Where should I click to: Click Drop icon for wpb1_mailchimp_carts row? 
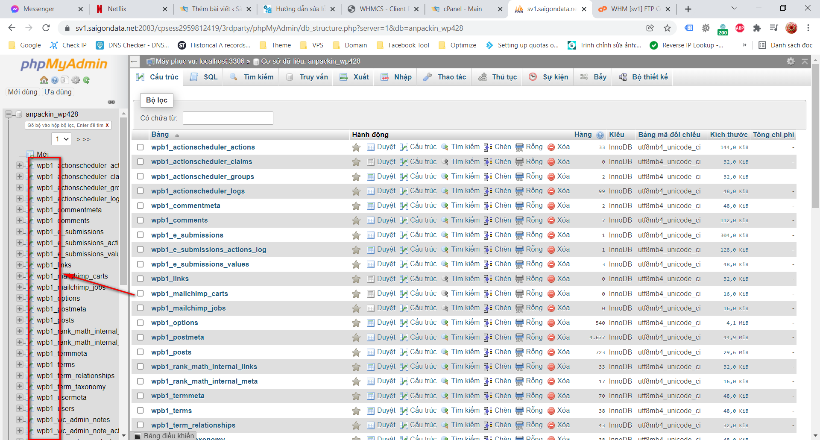(551, 293)
